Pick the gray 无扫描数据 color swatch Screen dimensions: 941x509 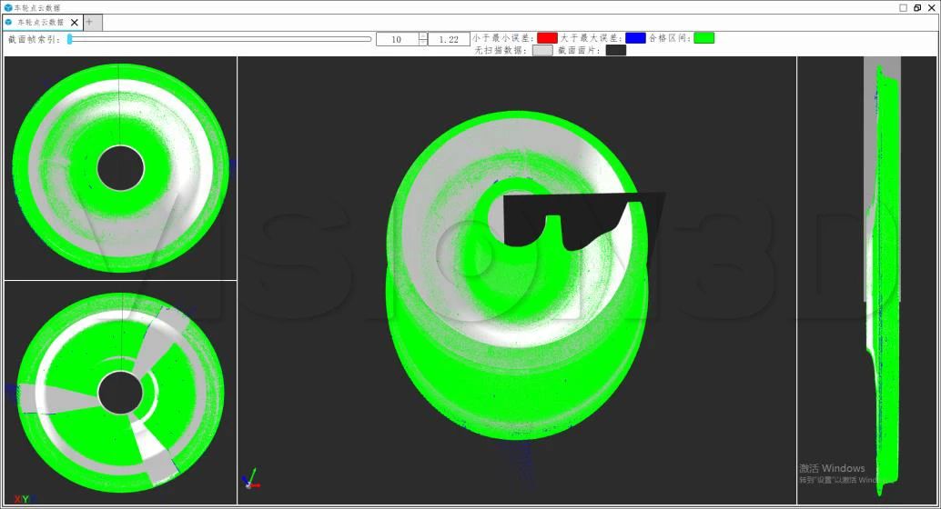click(542, 51)
